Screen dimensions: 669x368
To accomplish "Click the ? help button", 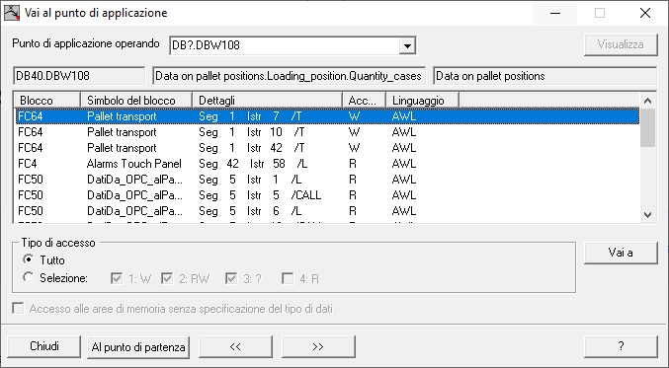I will click(x=621, y=346).
